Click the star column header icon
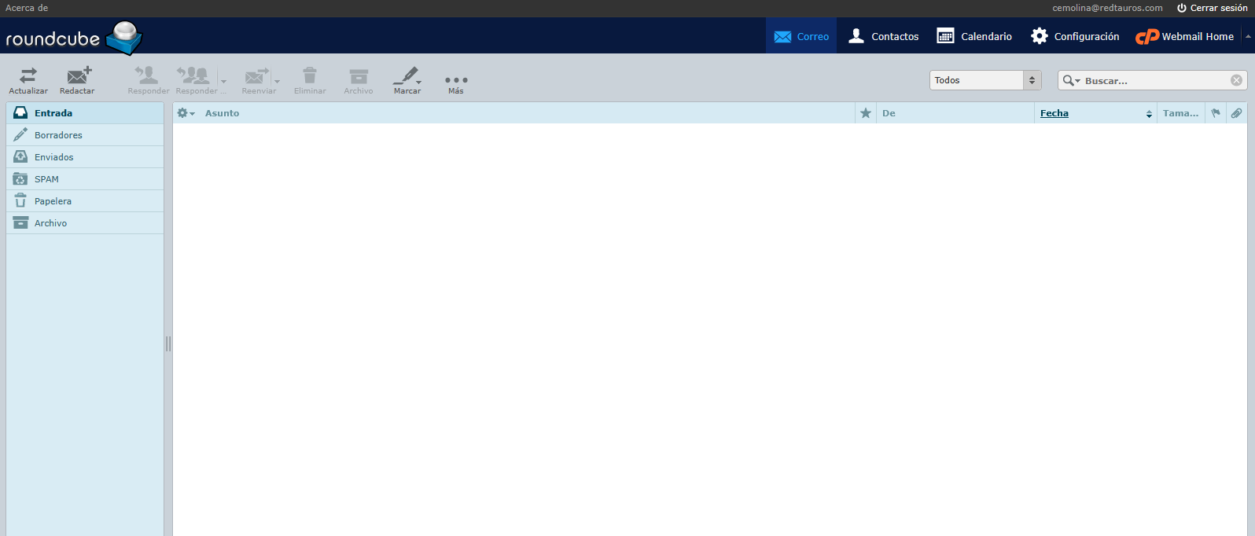Screen dimensions: 1255x536 coord(866,113)
